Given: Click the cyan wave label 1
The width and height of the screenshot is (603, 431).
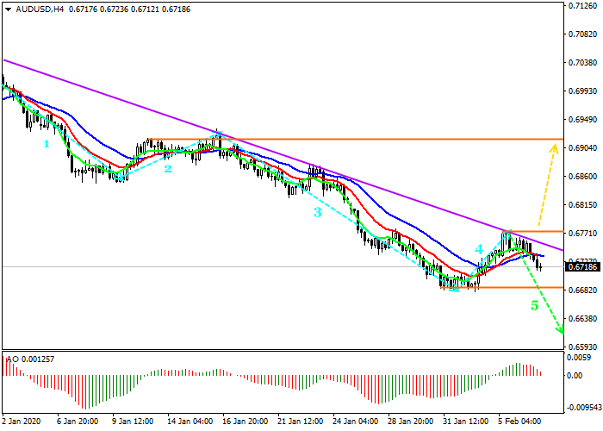Looking at the screenshot, I should 47,144.
